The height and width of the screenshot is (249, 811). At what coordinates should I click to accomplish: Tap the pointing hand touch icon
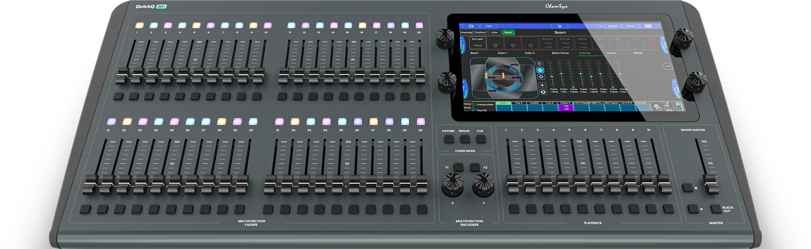pyautogui.click(x=658, y=107)
